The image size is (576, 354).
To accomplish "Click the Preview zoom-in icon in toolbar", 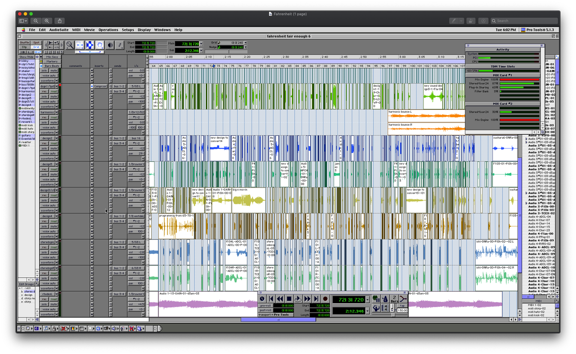I will [47, 21].
